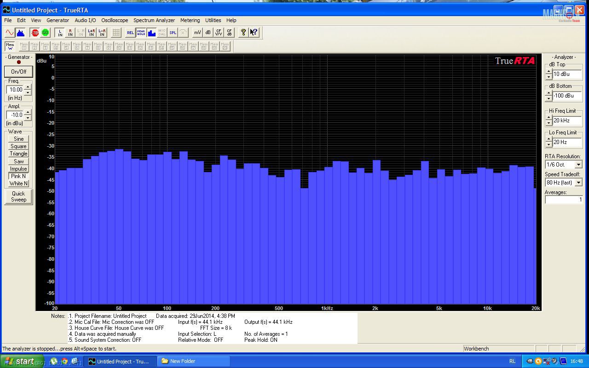Click the Averages input field
Image resolution: width=589 pixels, height=368 pixels.
pyautogui.click(x=564, y=200)
